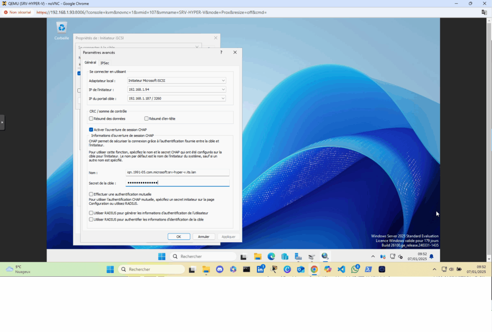Open Task View on the host taskbar

[x=192, y=269]
